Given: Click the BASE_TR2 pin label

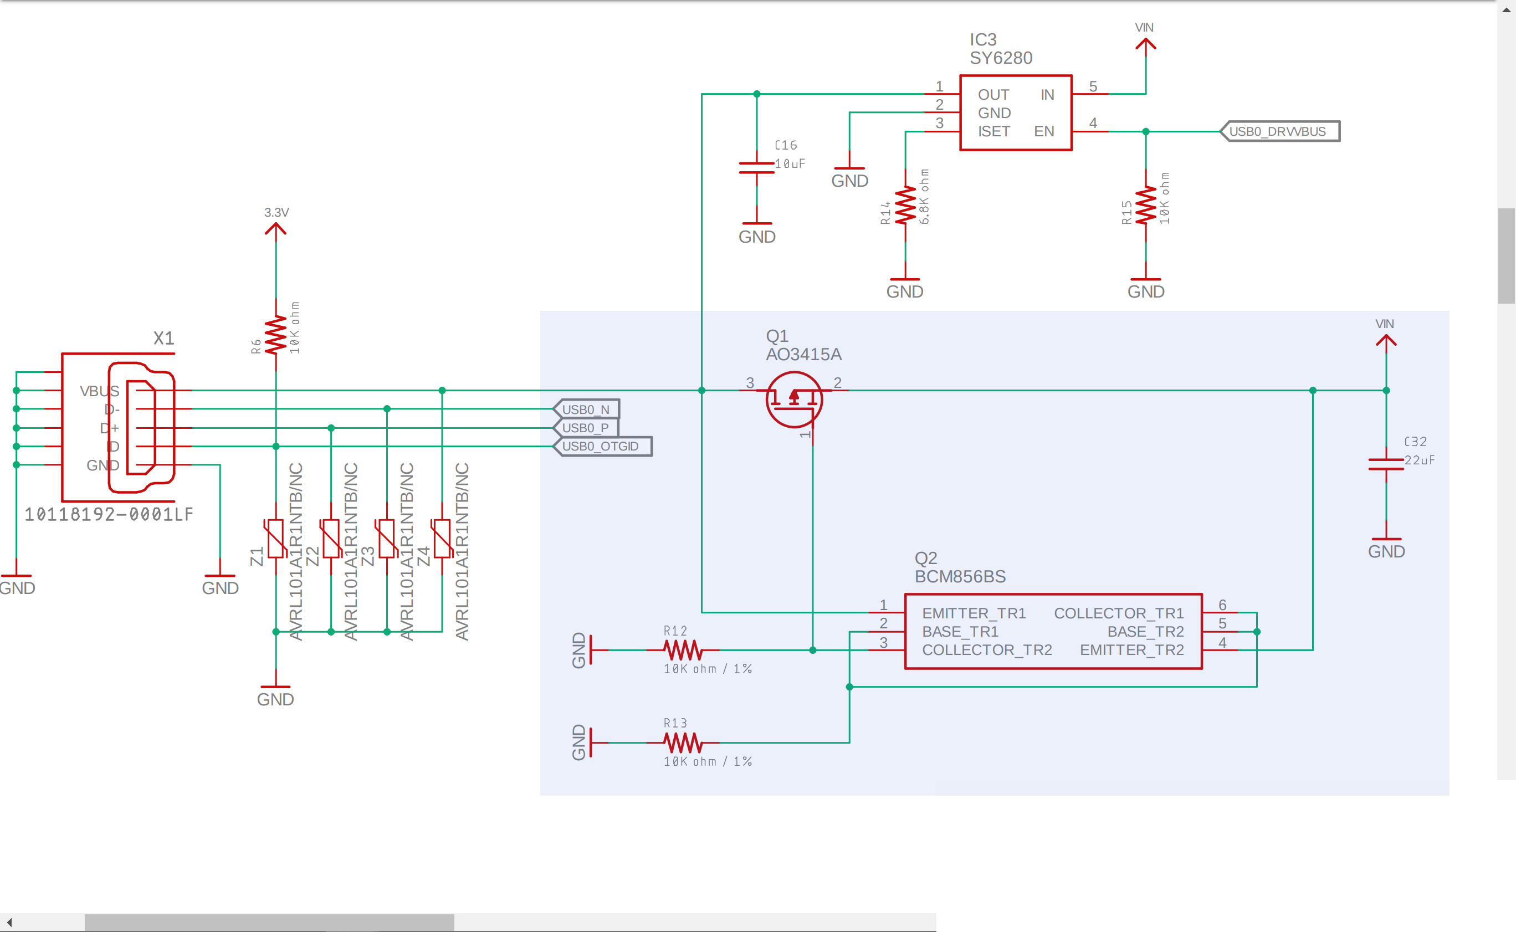Looking at the screenshot, I should (1146, 632).
